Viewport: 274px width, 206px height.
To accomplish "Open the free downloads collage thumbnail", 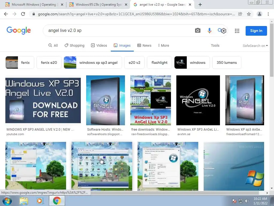I will 151,100.
